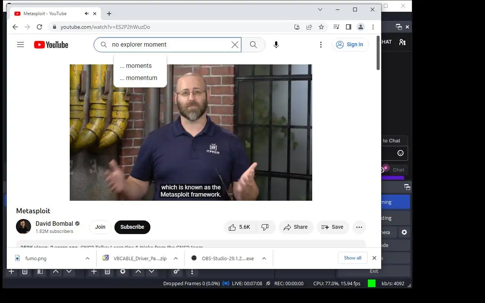Move source up in OBS

pyautogui.click(x=138, y=271)
